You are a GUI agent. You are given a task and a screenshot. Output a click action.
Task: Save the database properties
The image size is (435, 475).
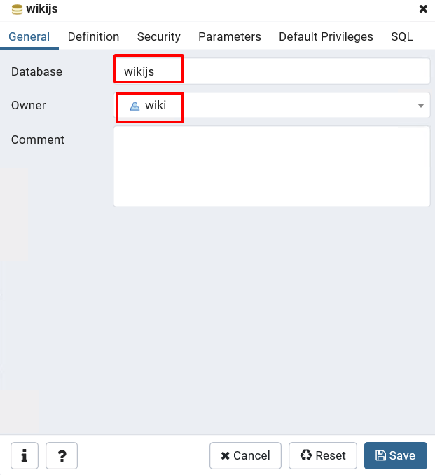pos(395,455)
